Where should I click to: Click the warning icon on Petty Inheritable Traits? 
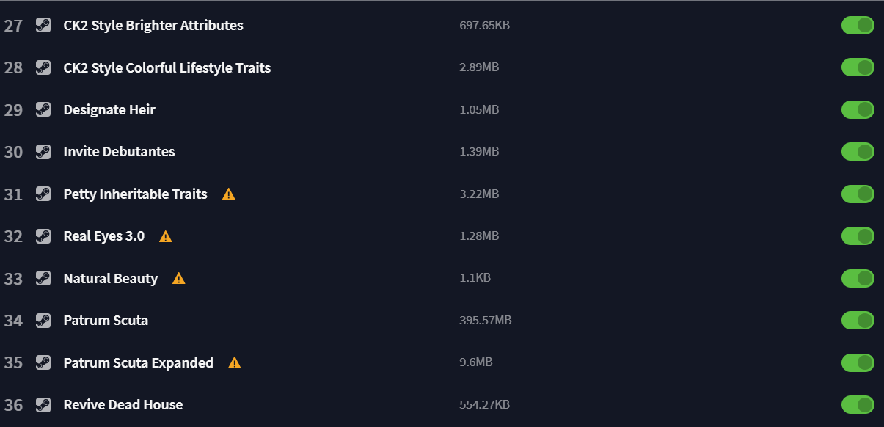(x=229, y=194)
